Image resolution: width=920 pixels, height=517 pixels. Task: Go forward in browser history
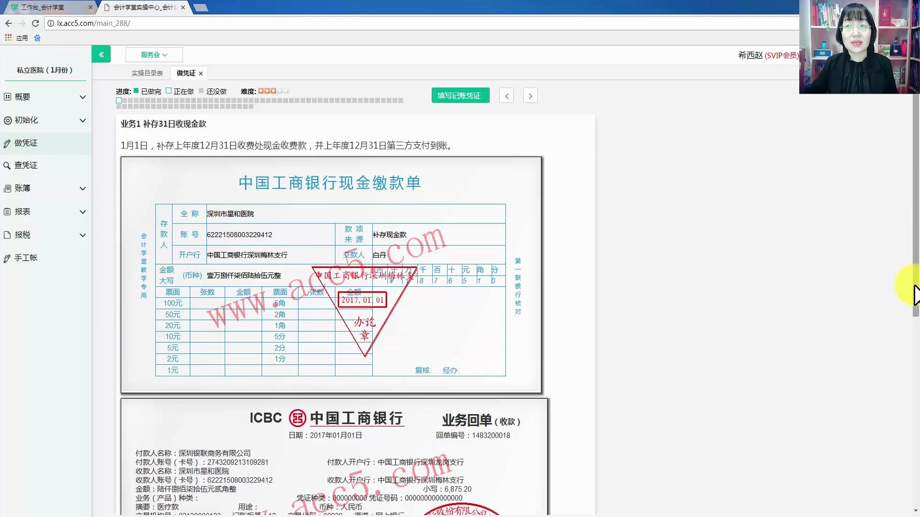(x=22, y=23)
